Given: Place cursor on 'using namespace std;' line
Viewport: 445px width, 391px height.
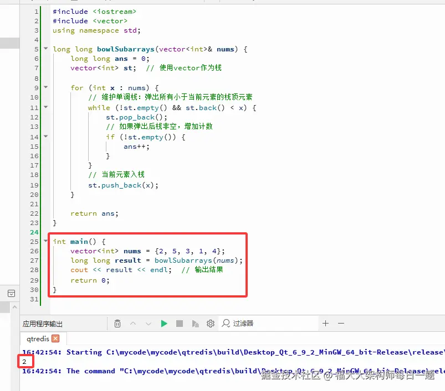Looking at the screenshot, I should [96, 30].
